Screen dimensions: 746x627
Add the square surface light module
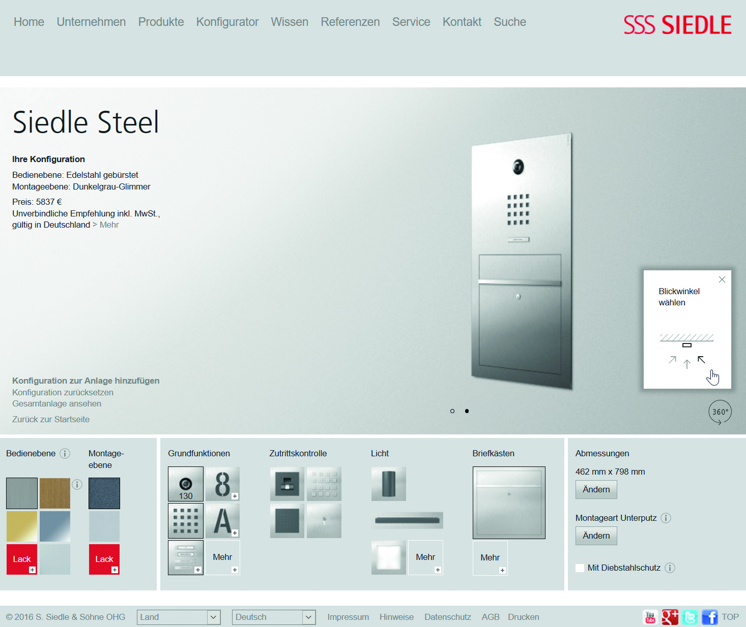[x=389, y=557]
